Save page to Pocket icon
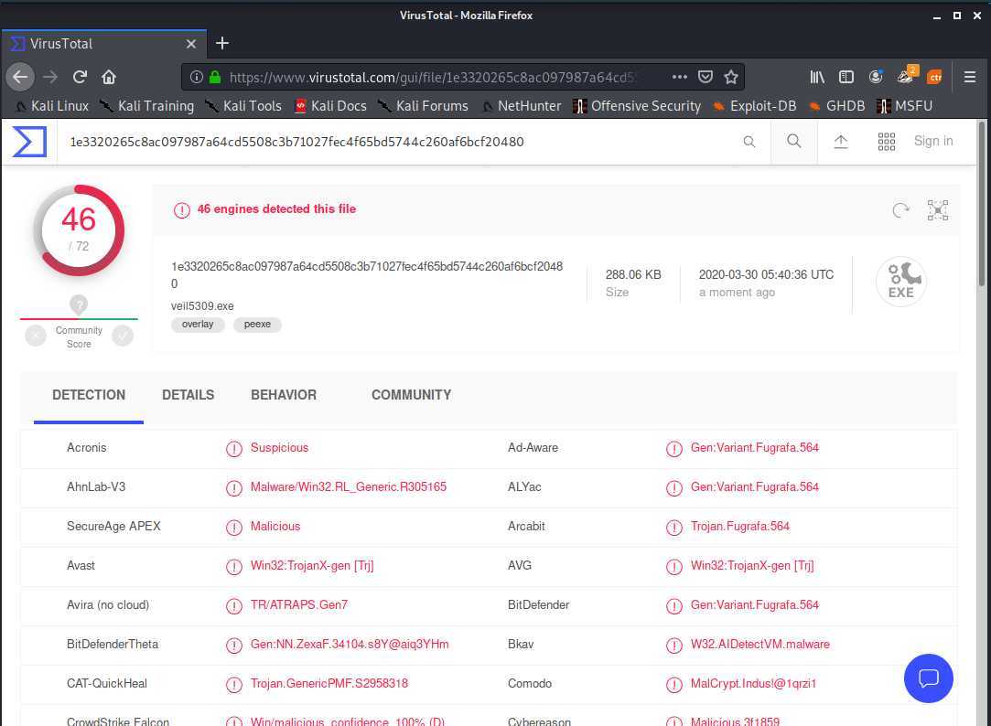991x726 pixels. (x=706, y=77)
